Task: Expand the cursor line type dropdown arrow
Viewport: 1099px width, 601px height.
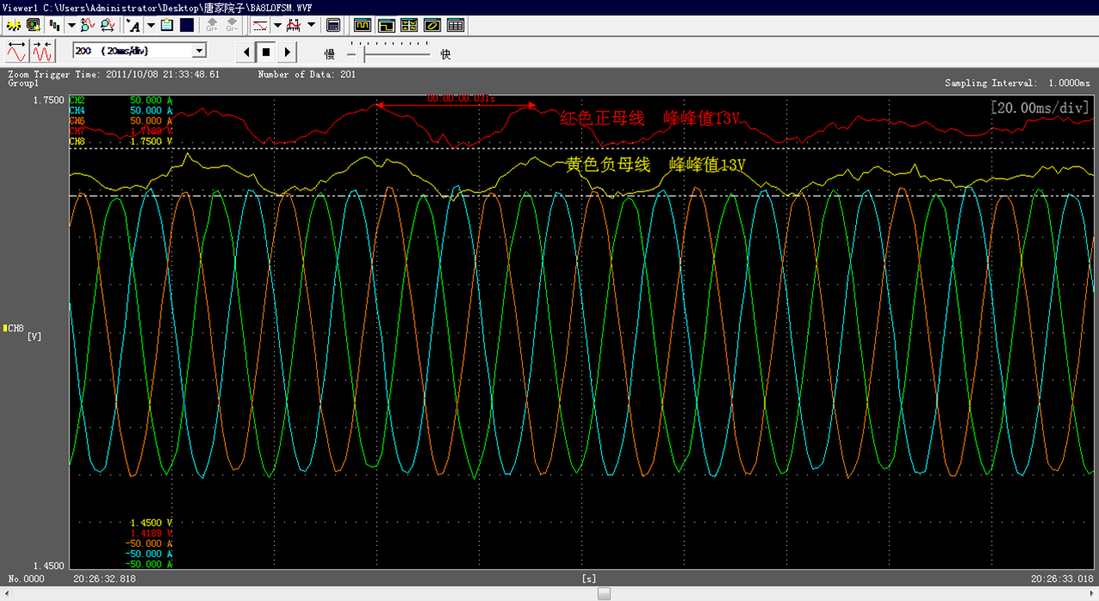Action: [x=277, y=25]
